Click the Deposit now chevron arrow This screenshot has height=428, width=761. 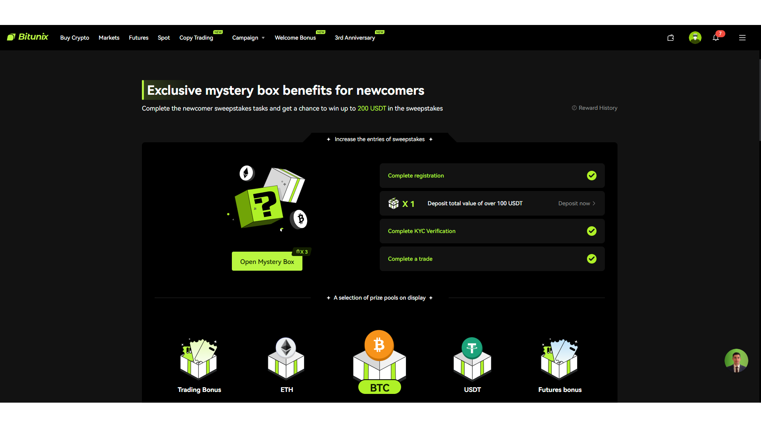[594, 203]
